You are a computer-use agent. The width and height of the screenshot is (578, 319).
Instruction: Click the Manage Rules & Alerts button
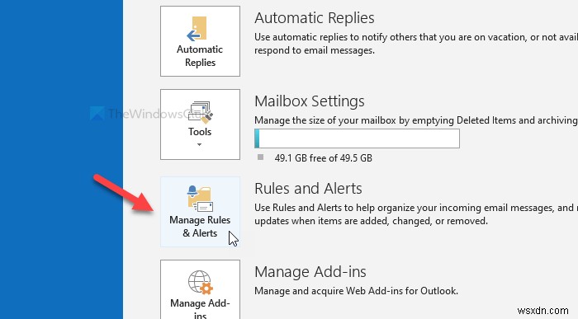(x=200, y=212)
